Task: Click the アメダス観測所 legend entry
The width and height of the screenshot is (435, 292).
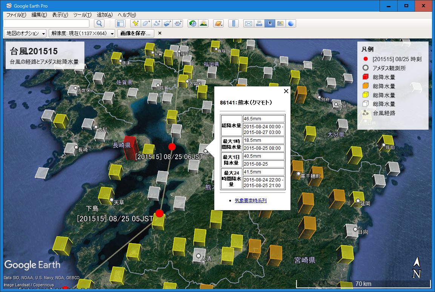Action: click(389, 68)
